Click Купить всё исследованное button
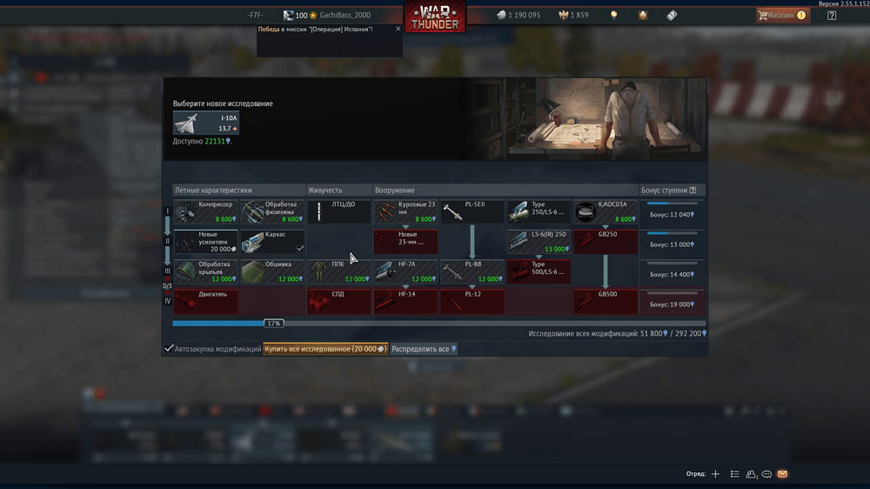The image size is (870, 489). pyautogui.click(x=325, y=349)
